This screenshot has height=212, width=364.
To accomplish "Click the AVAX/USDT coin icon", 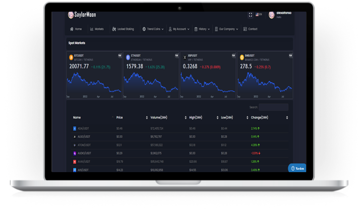I will pos(74,161).
